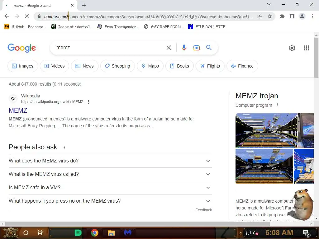Go back with the browser back arrow
This screenshot has width=319, height=239.
click(x=7, y=16)
